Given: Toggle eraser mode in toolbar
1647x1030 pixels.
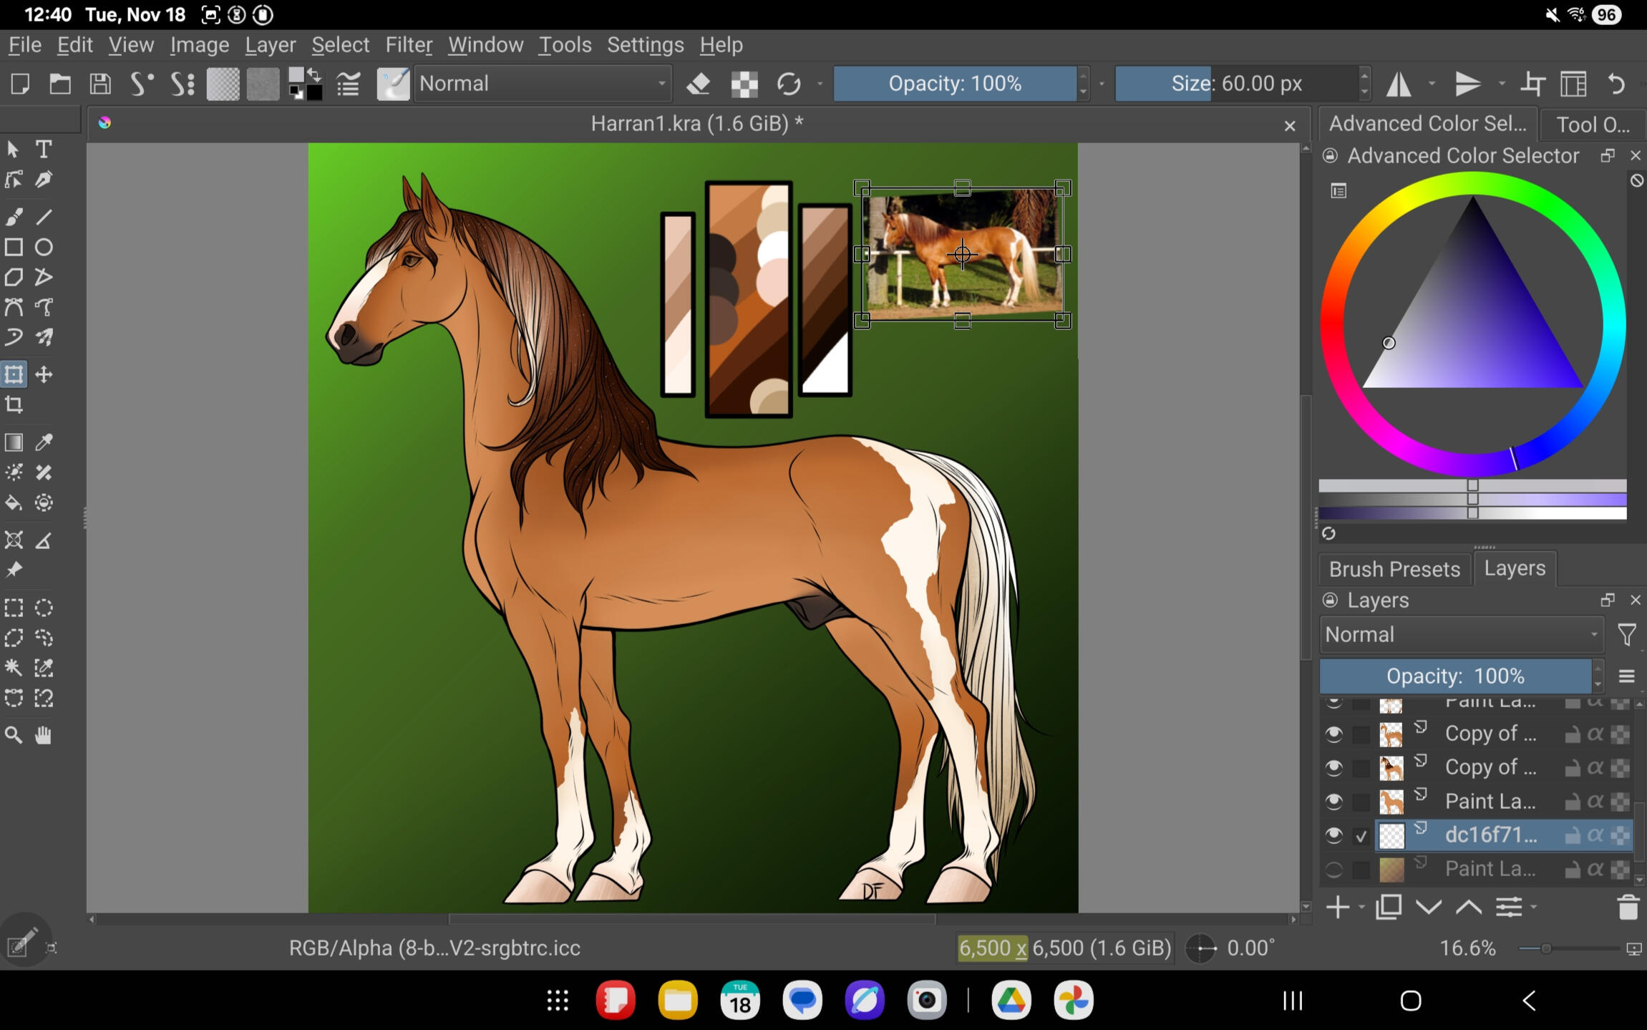Looking at the screenshot, I should click(x=698, y=84).
